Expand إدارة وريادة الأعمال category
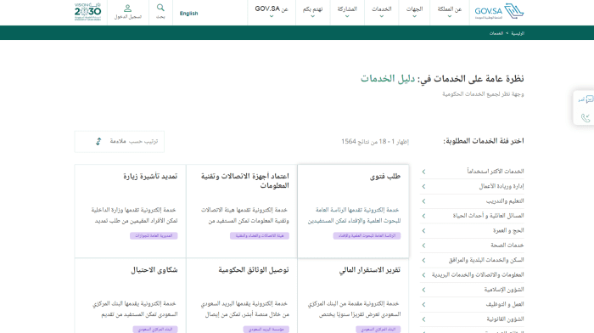This screenshot has height=333, width=594. [x=472, y=186]
